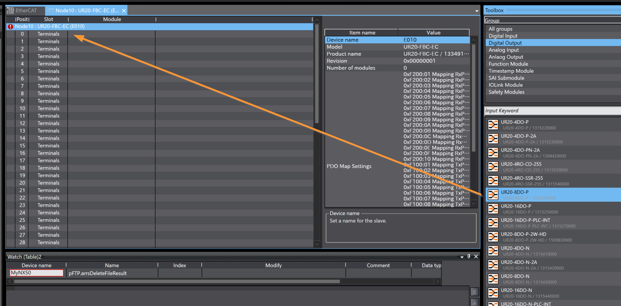Image resolution: width=621 pixels, height=306 pixels.
Task: Select the UR20-4RO-CO-255 relay module icon
Action: pos(493,167)
